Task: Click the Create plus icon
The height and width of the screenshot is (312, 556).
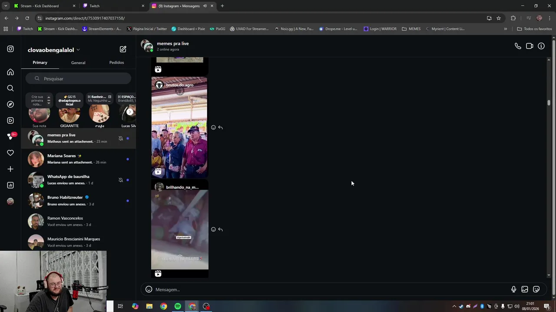Action: [10, 169]
